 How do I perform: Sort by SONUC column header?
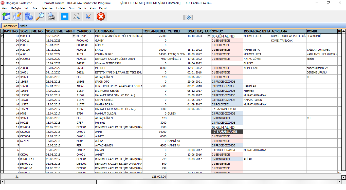pos(227,31)
